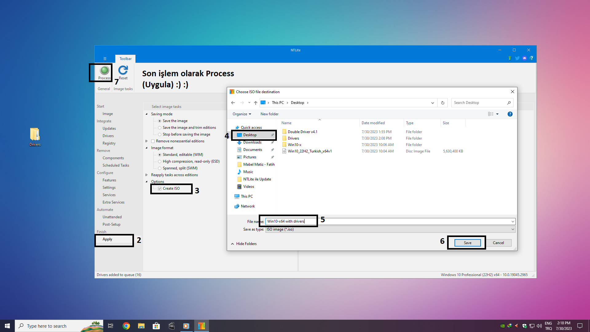Toggle the Create ISO checkbox
The image size is (590, 332).
(160, 188)
